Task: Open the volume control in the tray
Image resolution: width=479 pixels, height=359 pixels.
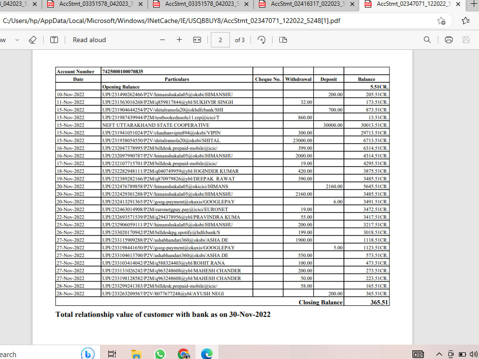Action: (x=474, y=354)
